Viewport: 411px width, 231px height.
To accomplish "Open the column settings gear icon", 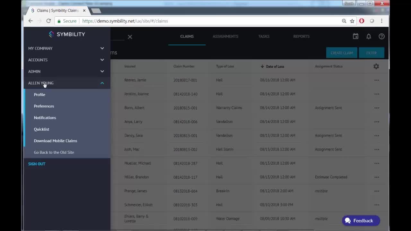I will point(376,66).
